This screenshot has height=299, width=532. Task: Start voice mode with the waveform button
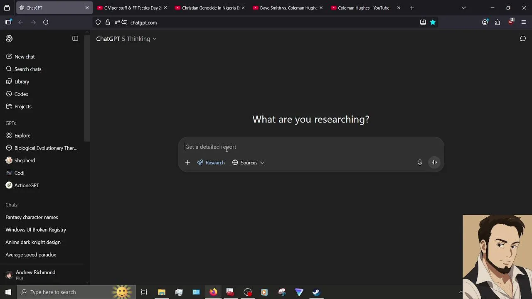pos(434,163)
